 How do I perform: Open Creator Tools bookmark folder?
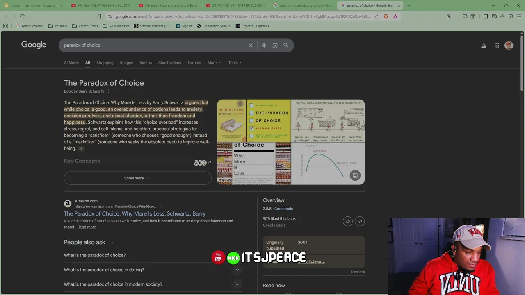[x=85, y=26]
